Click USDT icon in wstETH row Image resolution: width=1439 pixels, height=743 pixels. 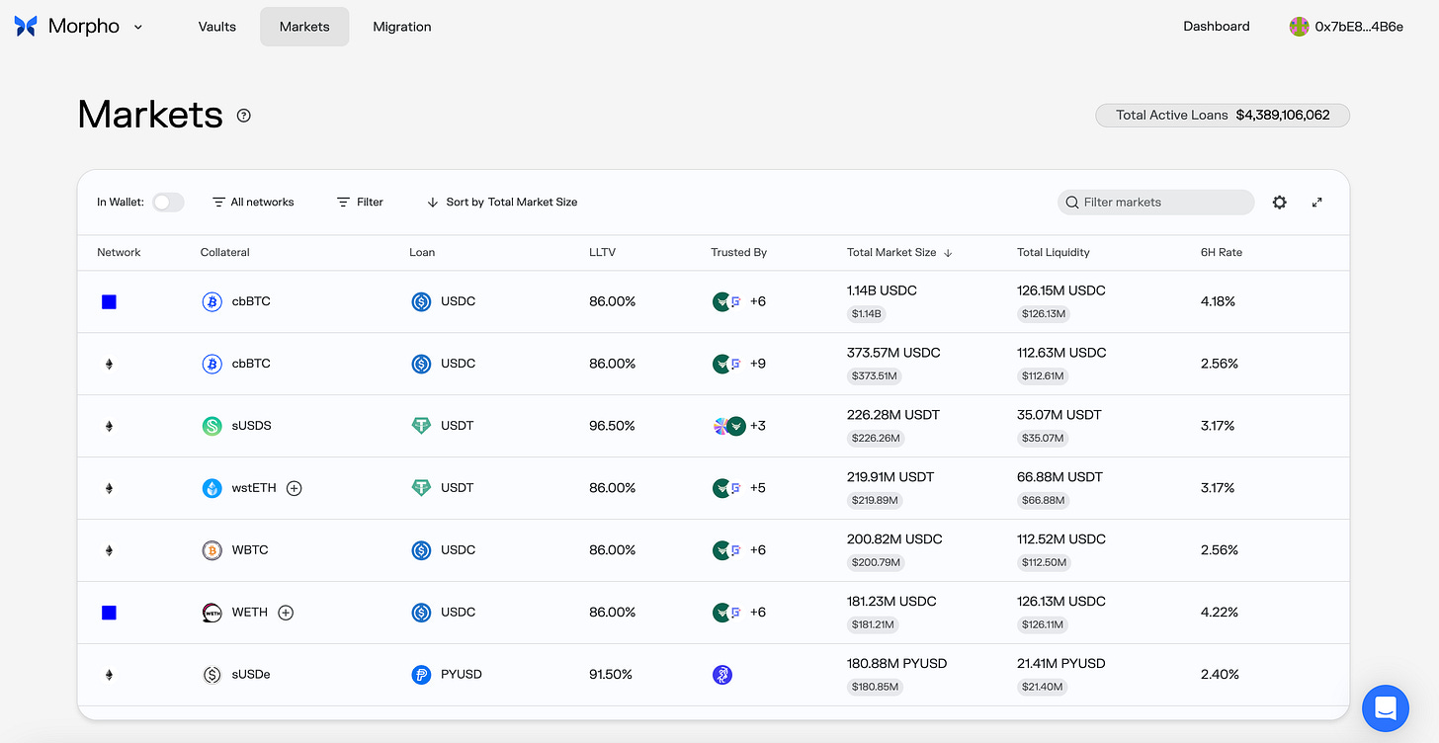(x=421, y=488)
